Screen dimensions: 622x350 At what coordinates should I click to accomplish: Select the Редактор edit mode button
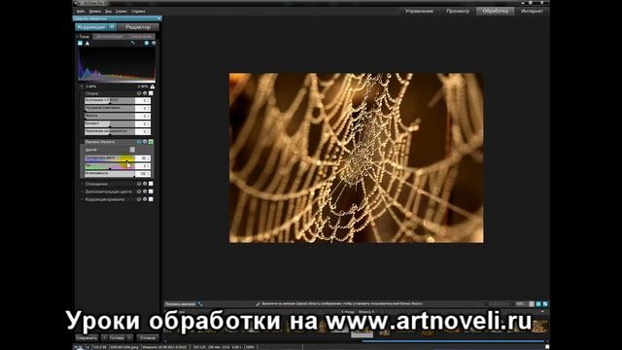[x=138, y=27]
